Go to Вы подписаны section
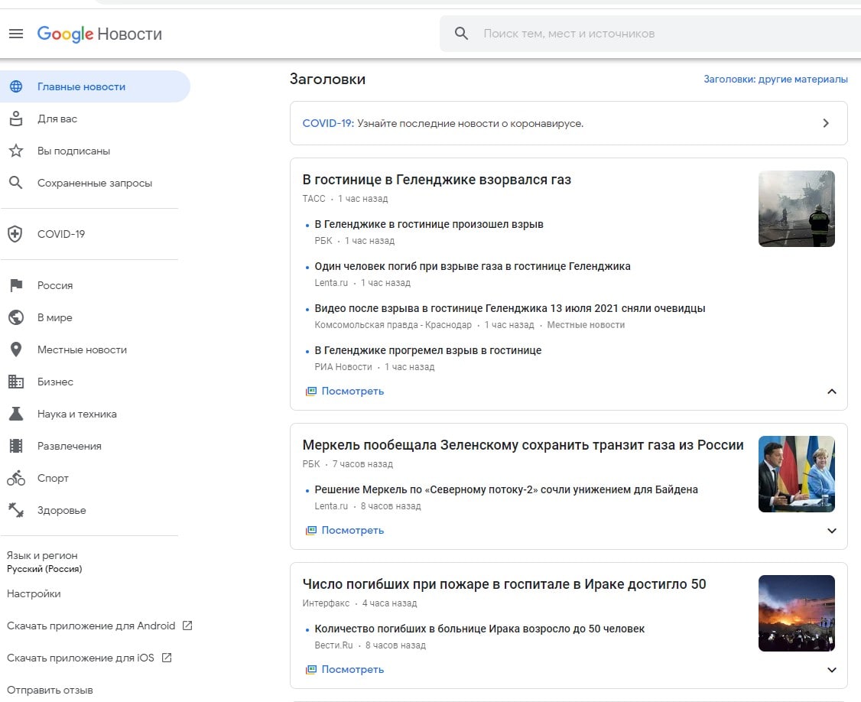Viewport: 861px width, 702px height. click(x=73, y=151)
